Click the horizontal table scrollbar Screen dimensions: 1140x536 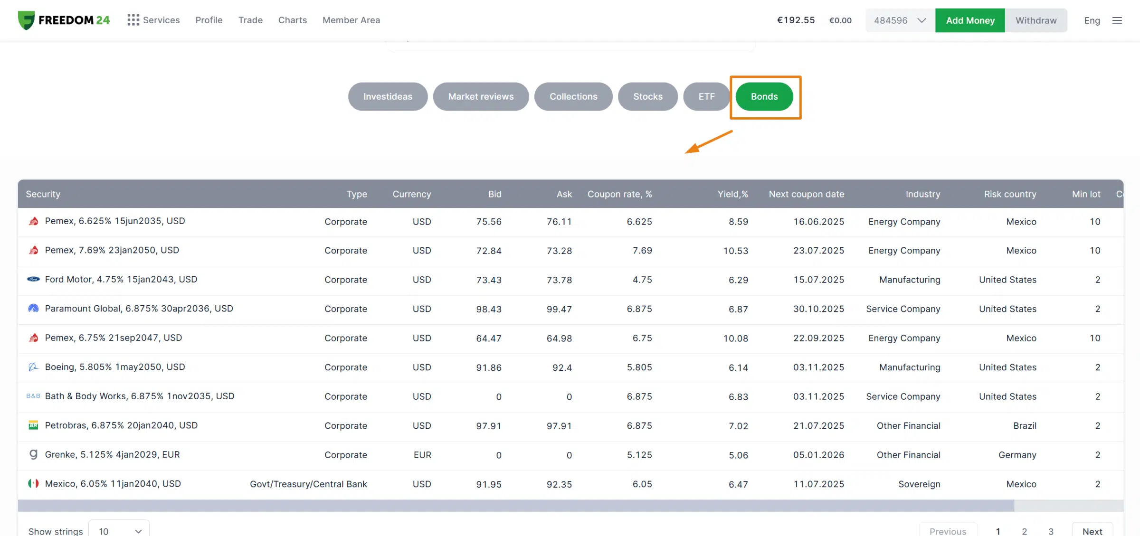516,506
